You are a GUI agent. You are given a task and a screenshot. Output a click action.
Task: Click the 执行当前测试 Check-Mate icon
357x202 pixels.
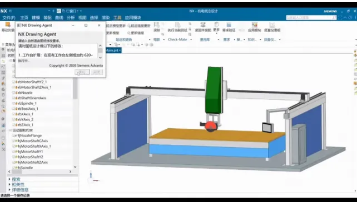coord(177,27)
